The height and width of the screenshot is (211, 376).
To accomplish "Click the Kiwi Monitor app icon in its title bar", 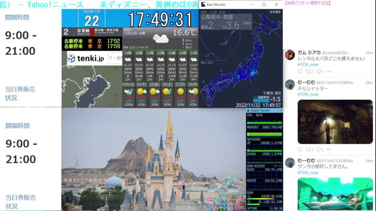I will 203,4.
